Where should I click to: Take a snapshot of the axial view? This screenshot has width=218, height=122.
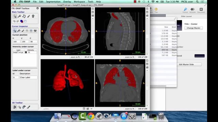coord(93,16)
